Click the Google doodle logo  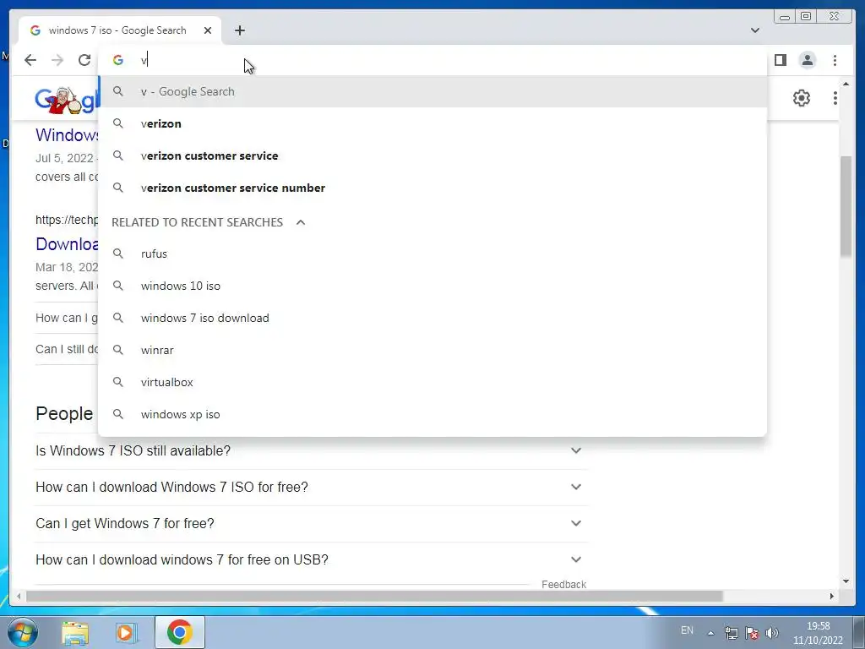click(66, 101)
